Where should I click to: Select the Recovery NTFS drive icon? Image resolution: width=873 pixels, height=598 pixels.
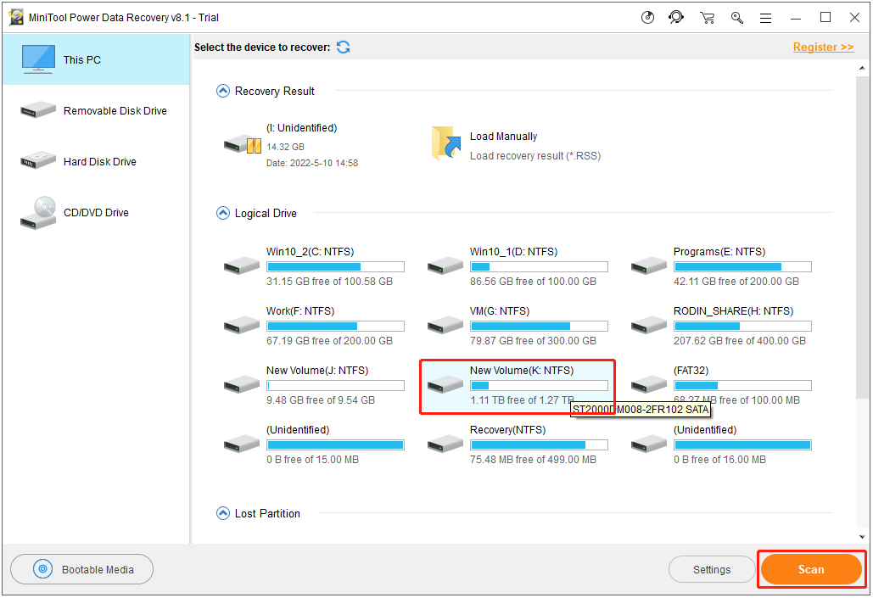[x=445, y=444]
